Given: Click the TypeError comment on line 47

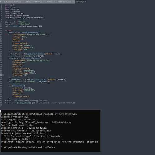Looking at the screenshot, I should 40,103.
